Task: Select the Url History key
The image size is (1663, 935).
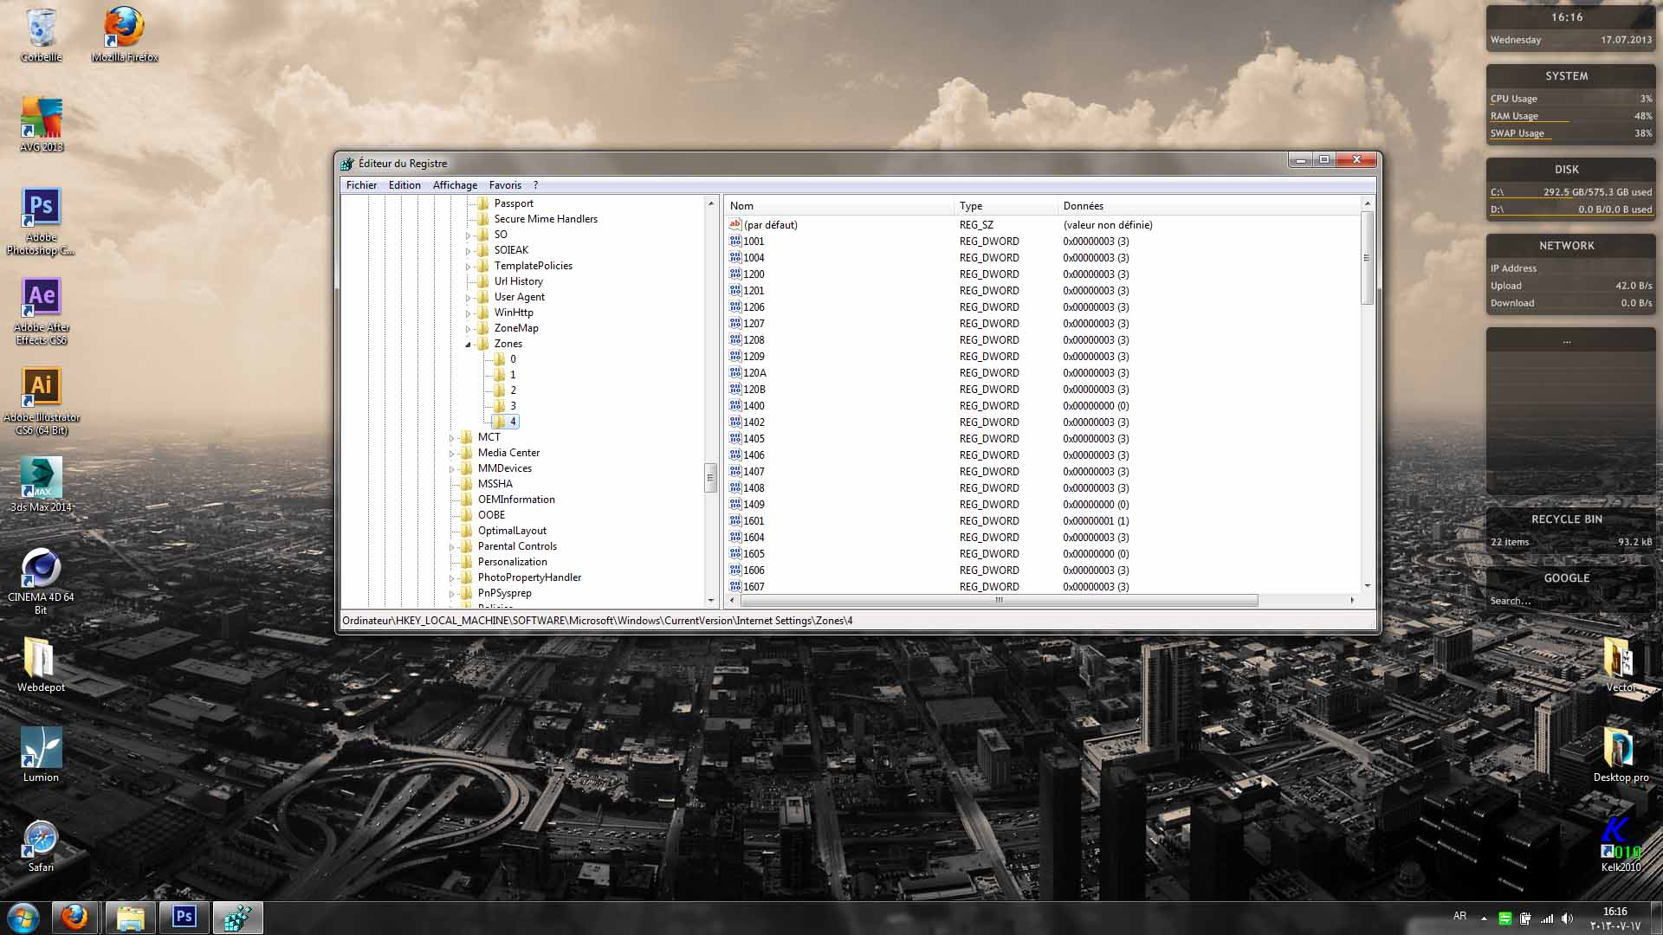Action: (518, 281)
